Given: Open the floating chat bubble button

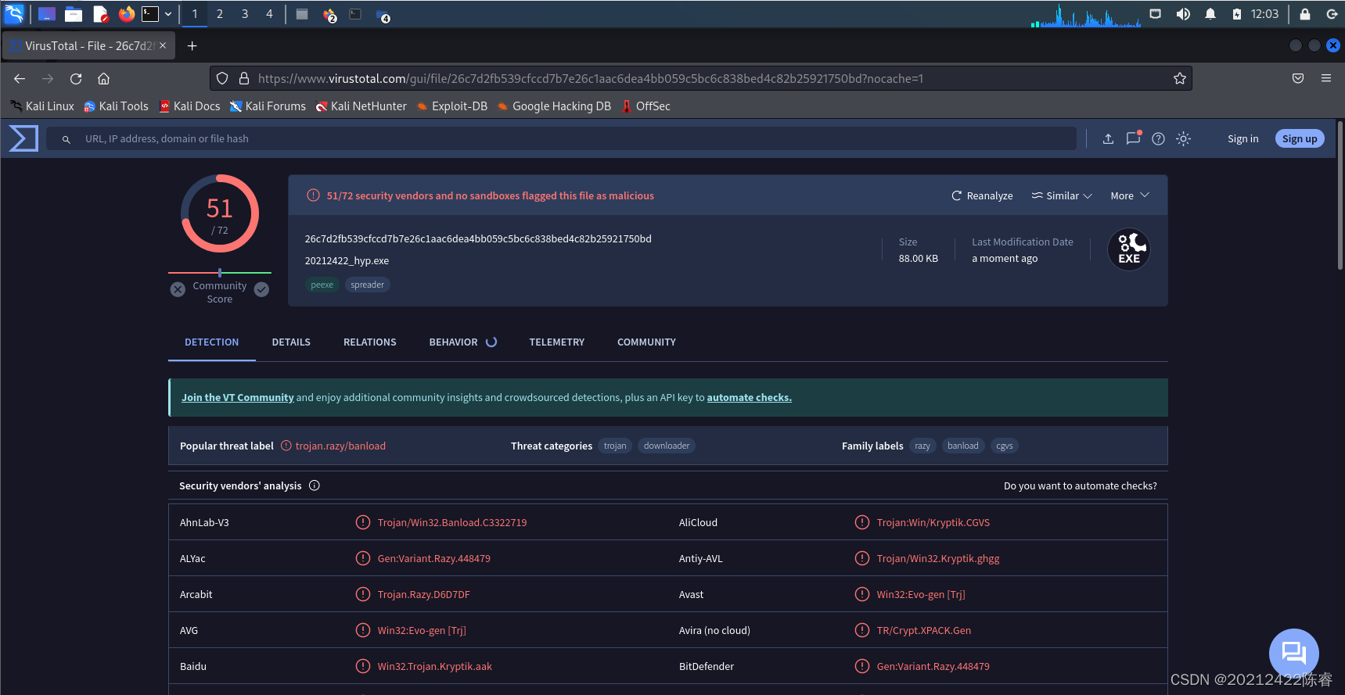Looking at the screenshot, I should (1293, 653).
